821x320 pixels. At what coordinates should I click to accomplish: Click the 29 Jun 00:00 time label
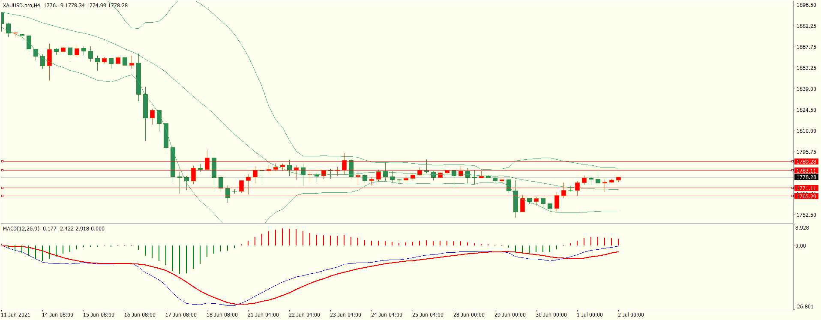pos(510,315)
